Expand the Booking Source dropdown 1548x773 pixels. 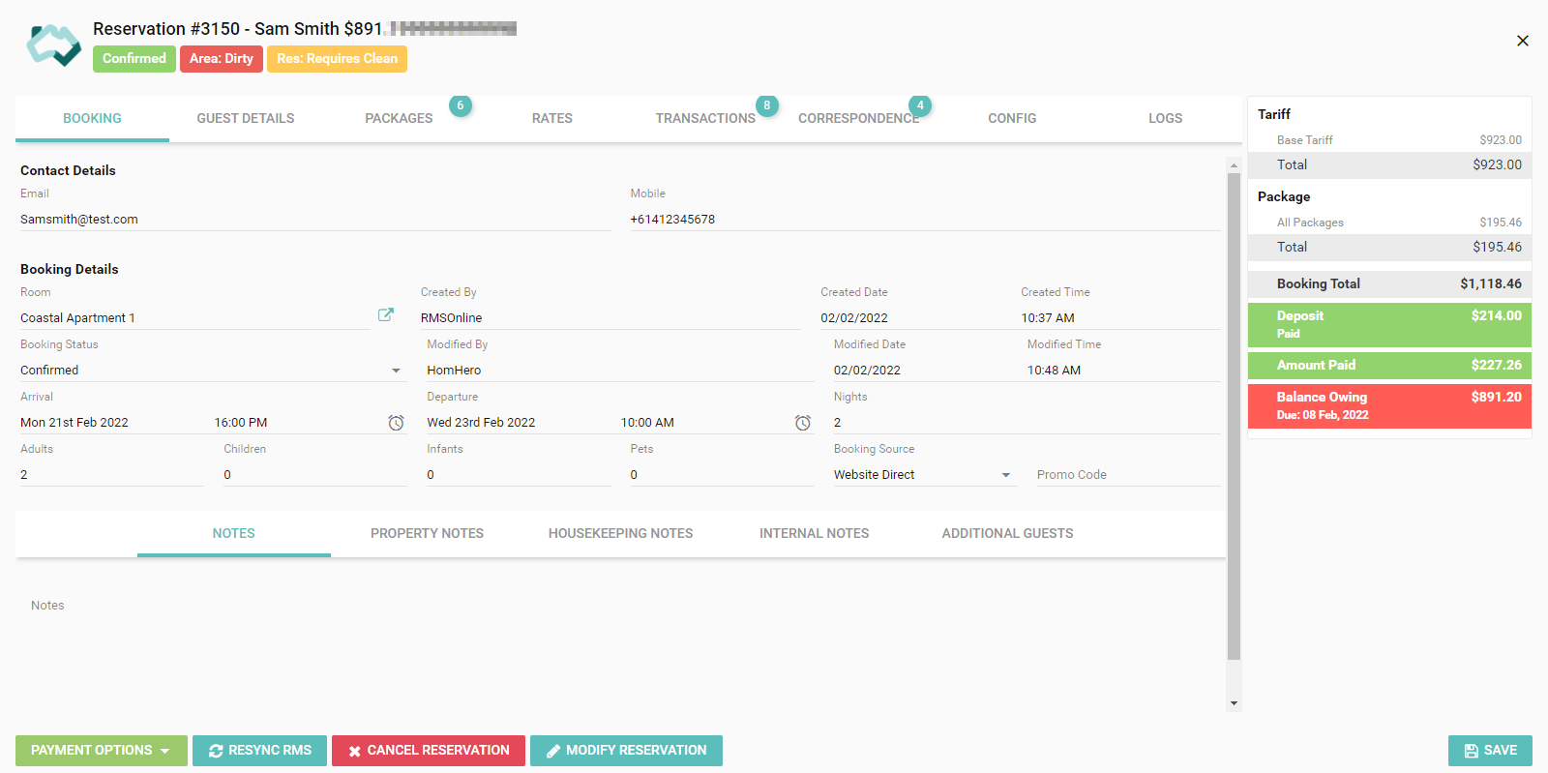point(1005,475)
